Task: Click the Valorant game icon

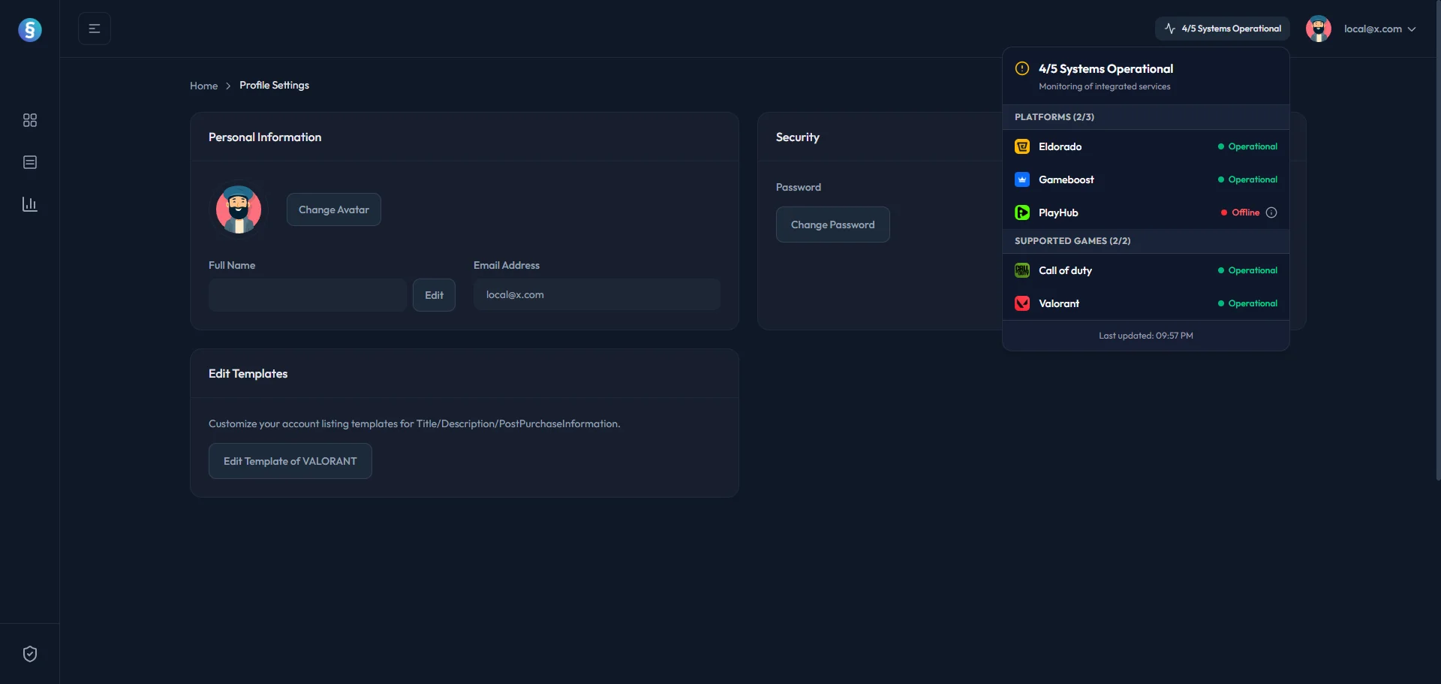Action: [x=1022, y=303]
